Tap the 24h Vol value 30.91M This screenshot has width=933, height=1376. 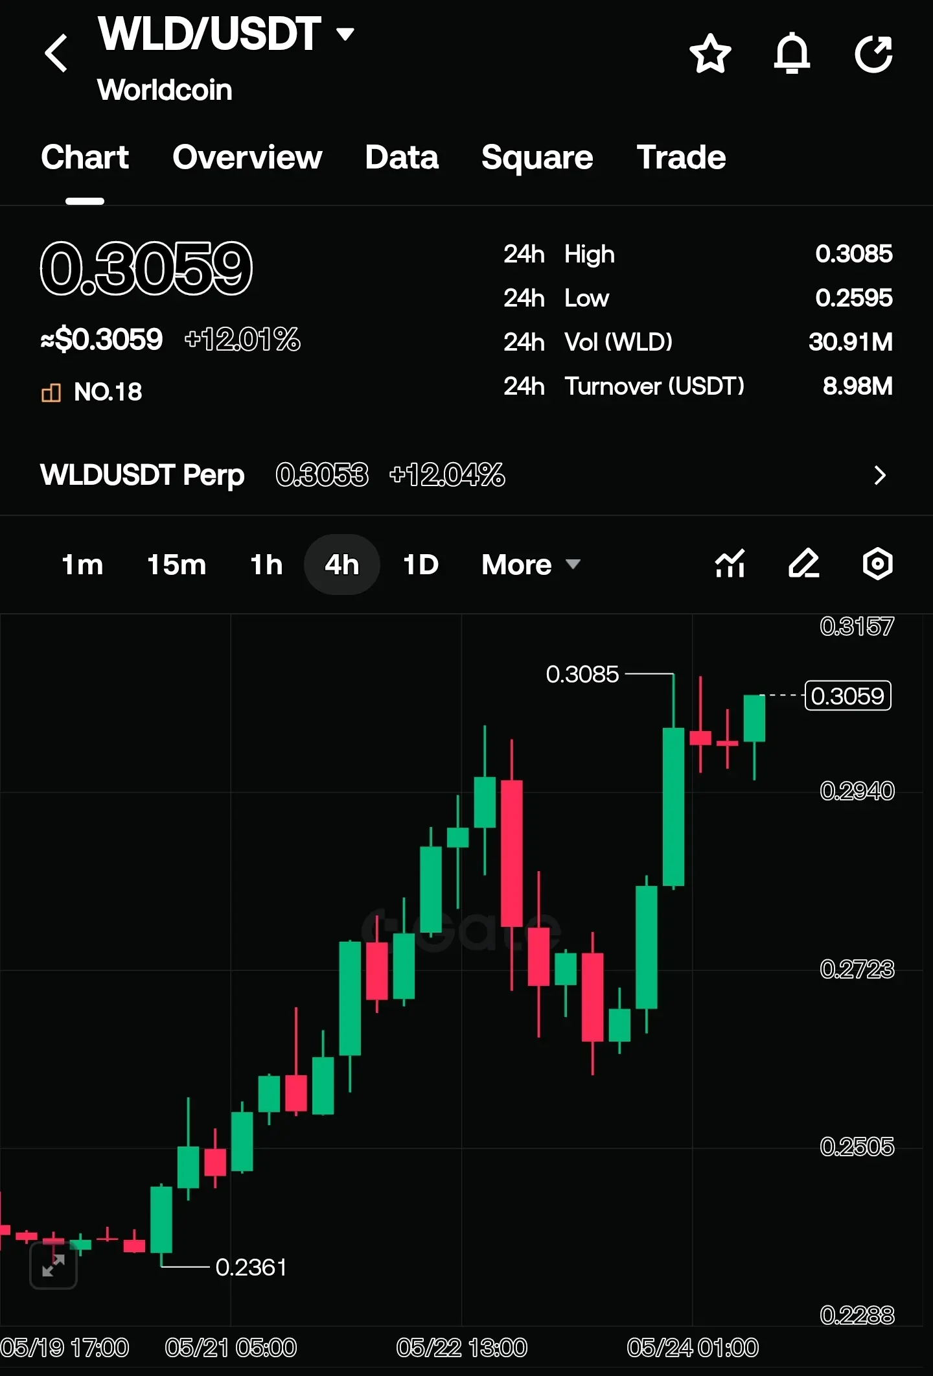[851, 342]
